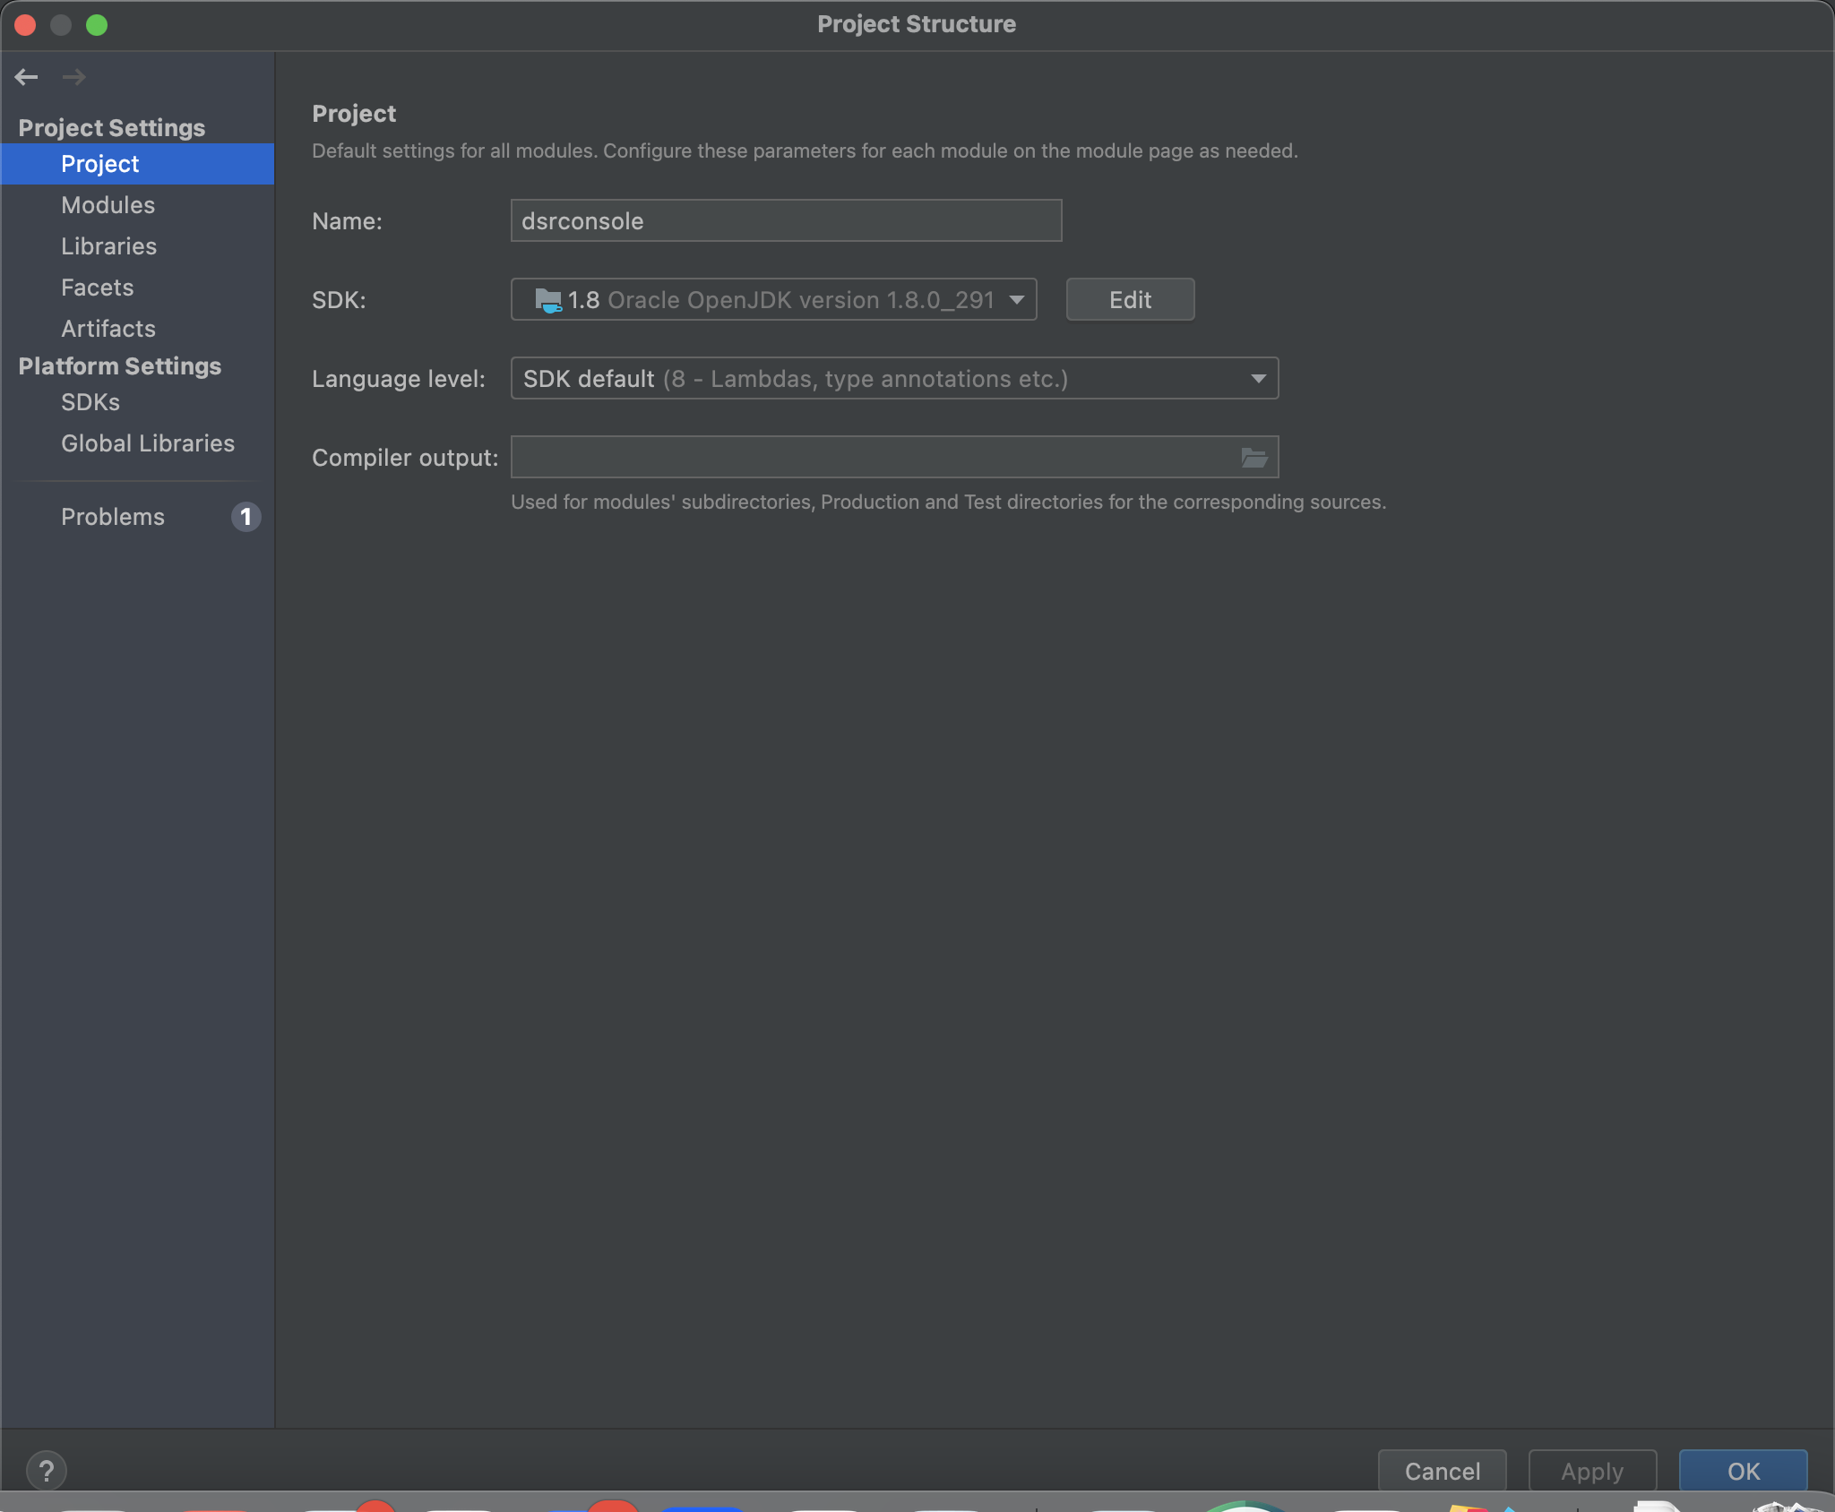This screenshot has width=1835, height=1512.
Task: Open Global Libraries page
Action: pyautogui.click(x=147, y=443)
